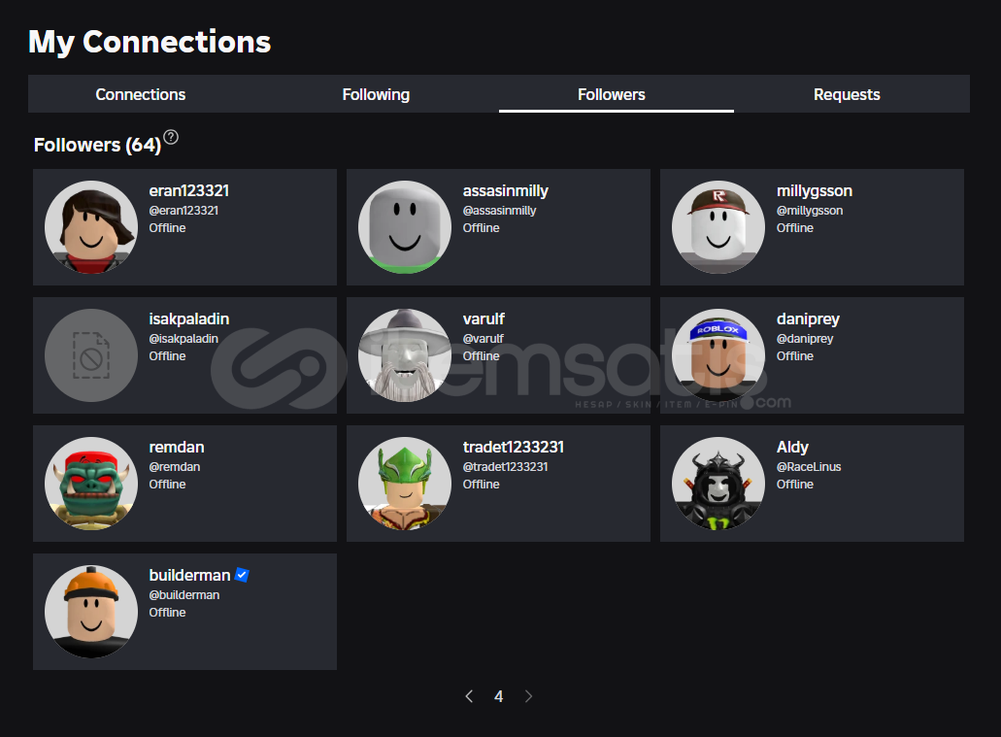Click daniprey's avatar with Roblox visor
1001x737 pixels.
(x=718, y=355)
